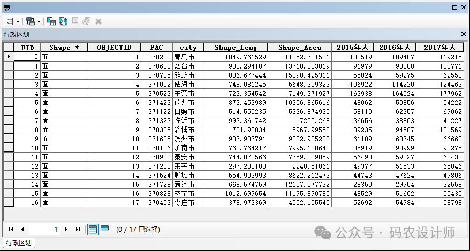The width and height of the screenshot is (470, 251).
Task: Click the Related Tables icon
Action: click(x=30, y=21)
